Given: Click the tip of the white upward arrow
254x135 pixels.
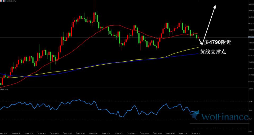Looking at the screenshot, I should click(215, 6).
